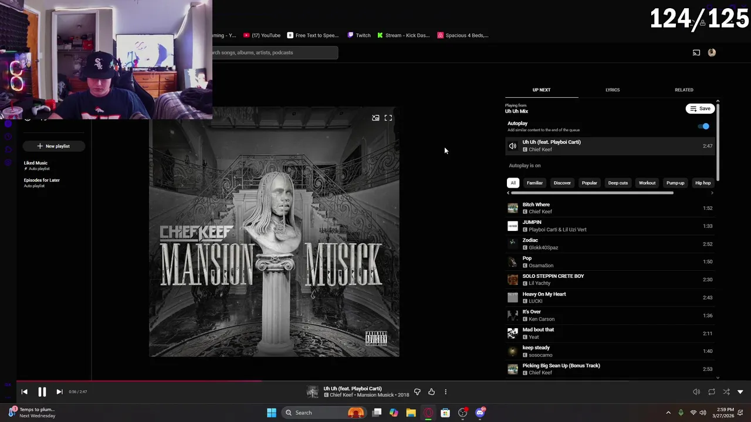Play keep steady by sosocamo
Image resolution: width=751 pixels, height=422 pixels.
610,351
